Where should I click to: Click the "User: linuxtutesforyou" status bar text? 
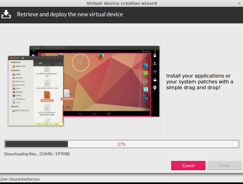20,179
